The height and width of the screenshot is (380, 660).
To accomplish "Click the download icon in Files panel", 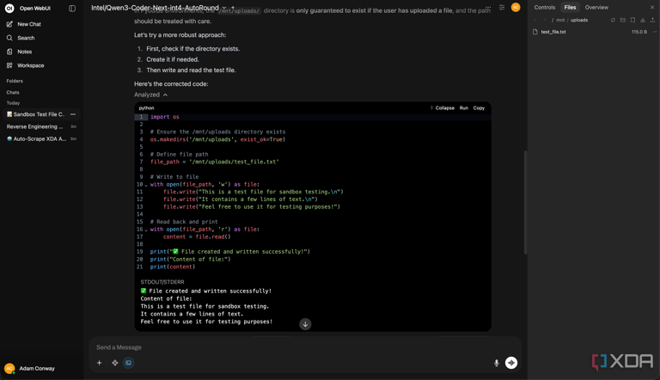I will 642,21.
